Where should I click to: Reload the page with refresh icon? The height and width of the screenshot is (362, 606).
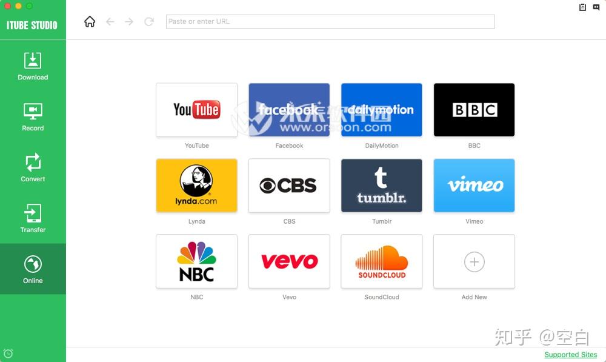pyautogui.click(x=149, y=22)
